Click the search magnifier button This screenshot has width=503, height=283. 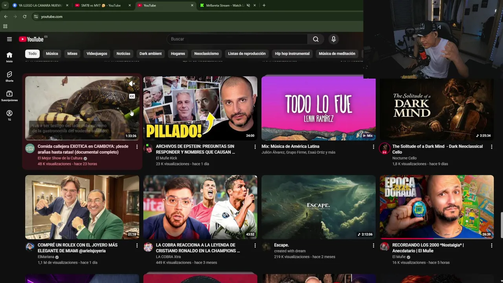316,39
